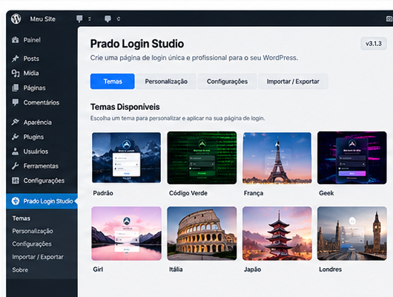Switch to the Configurações tab
This screenshot has height=297, width=393.
pyautogui.click(x=227, y=82)
